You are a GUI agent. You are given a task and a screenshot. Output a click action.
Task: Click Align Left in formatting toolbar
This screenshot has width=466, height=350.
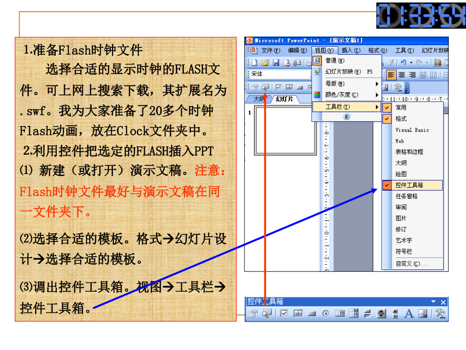(x=391, y=75)
